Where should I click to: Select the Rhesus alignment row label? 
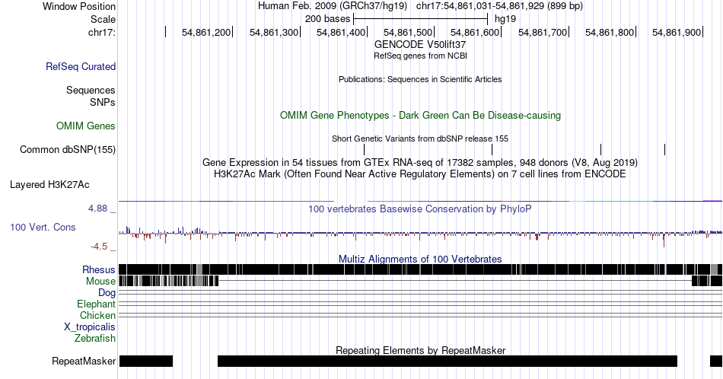[99, 269]
